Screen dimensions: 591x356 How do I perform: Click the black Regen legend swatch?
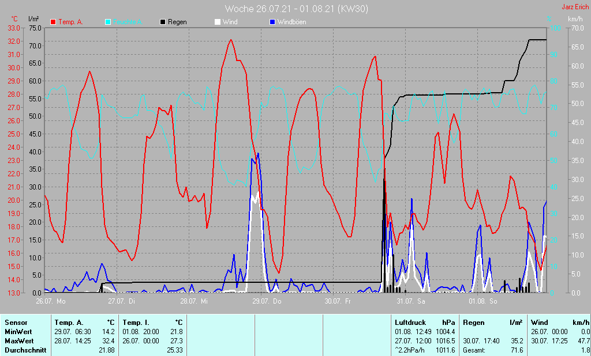click(x=163, y=22)
